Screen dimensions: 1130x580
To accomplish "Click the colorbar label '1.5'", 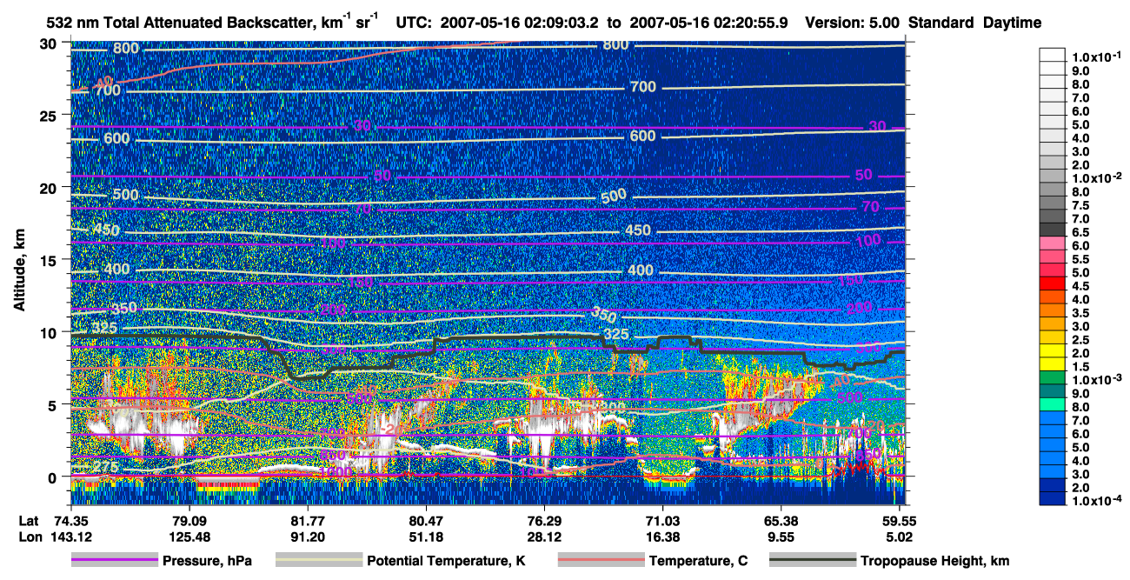I will click(x=1080, y=367).
